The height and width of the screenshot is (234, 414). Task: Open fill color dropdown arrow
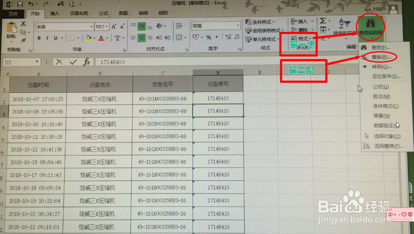(x=94, y=38)
